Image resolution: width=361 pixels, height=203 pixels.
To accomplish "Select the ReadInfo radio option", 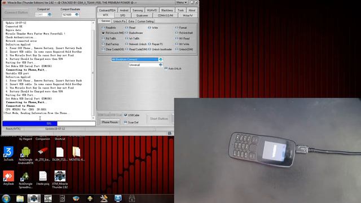I will click(x=103, y=28).
